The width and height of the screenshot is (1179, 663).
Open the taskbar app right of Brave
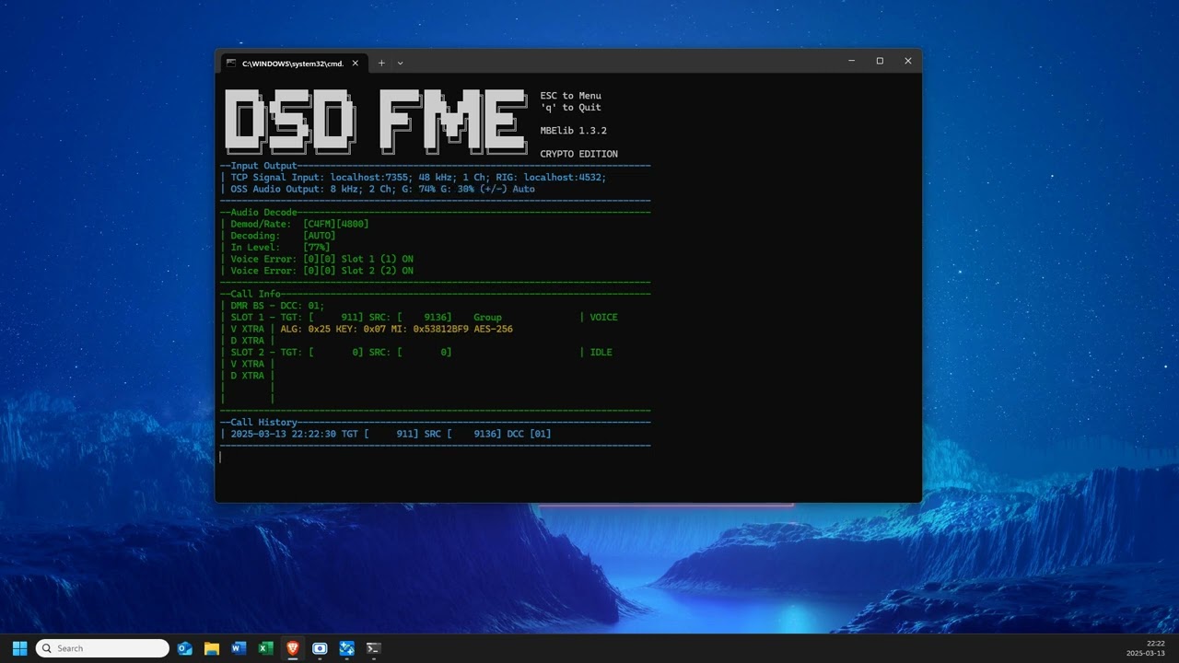pos(320,648)
